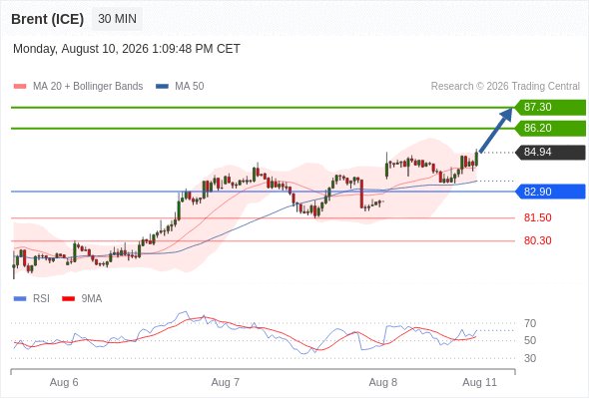Click the green 86.20 resistance label
589x399 pixels.
coord(550,129)
